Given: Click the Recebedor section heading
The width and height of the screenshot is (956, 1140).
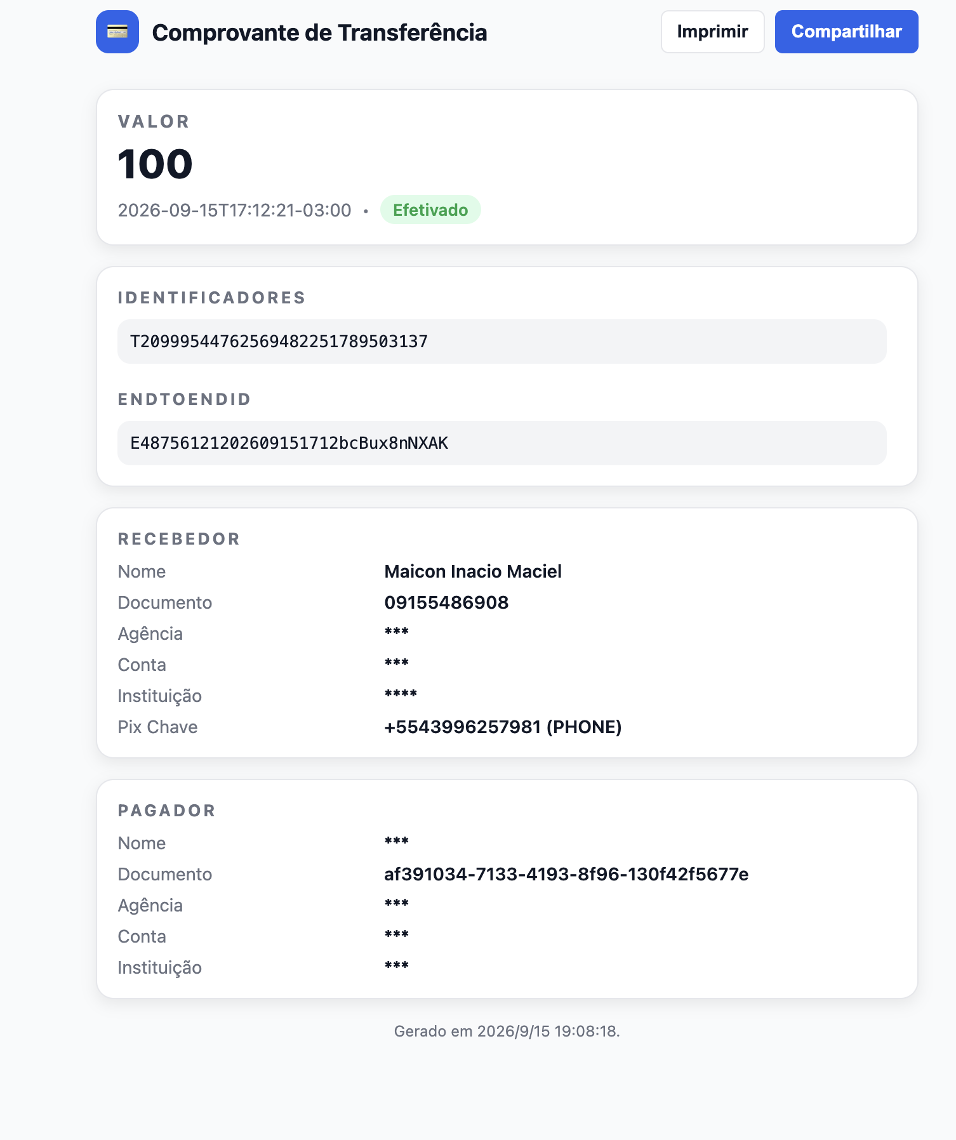Looking at the screenshot, I should [x=179, y=539].
